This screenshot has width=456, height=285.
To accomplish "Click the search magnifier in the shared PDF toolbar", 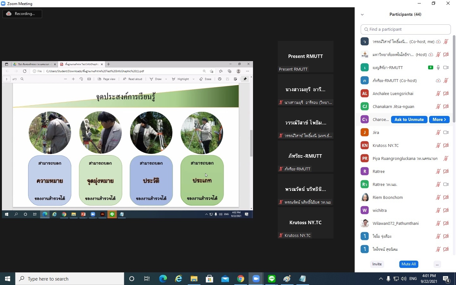I will tap(22, 79).
